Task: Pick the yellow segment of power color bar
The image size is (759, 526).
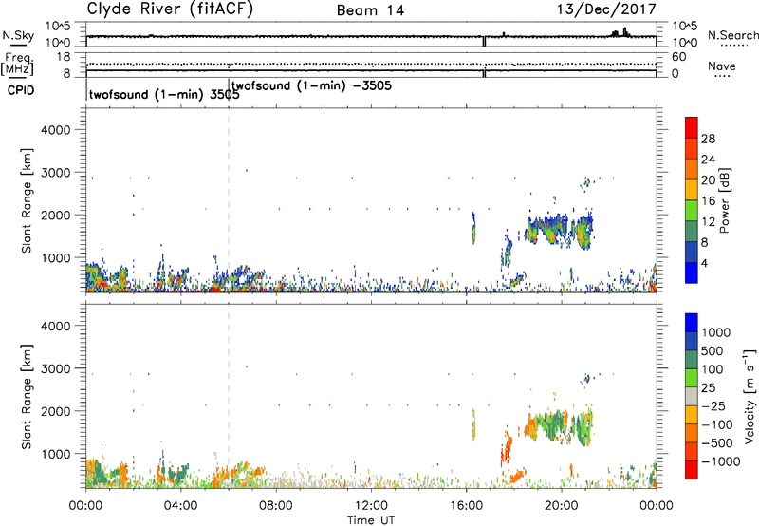Action: 692,189
